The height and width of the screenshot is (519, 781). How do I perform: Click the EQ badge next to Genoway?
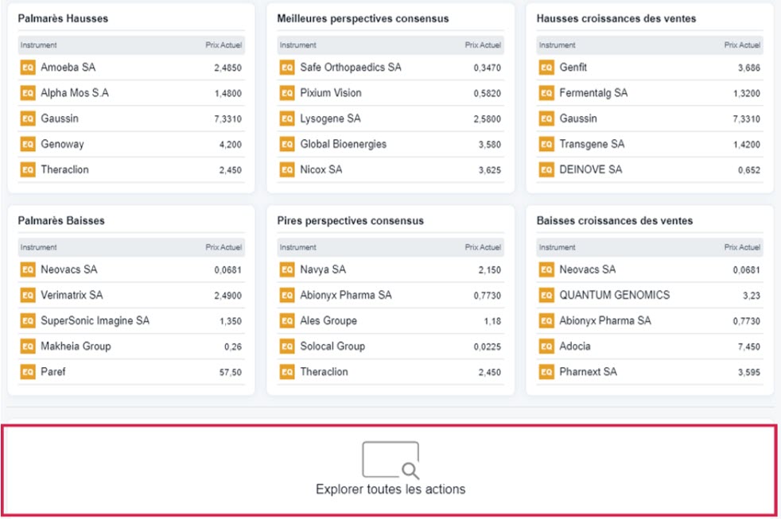pos(28,145)
